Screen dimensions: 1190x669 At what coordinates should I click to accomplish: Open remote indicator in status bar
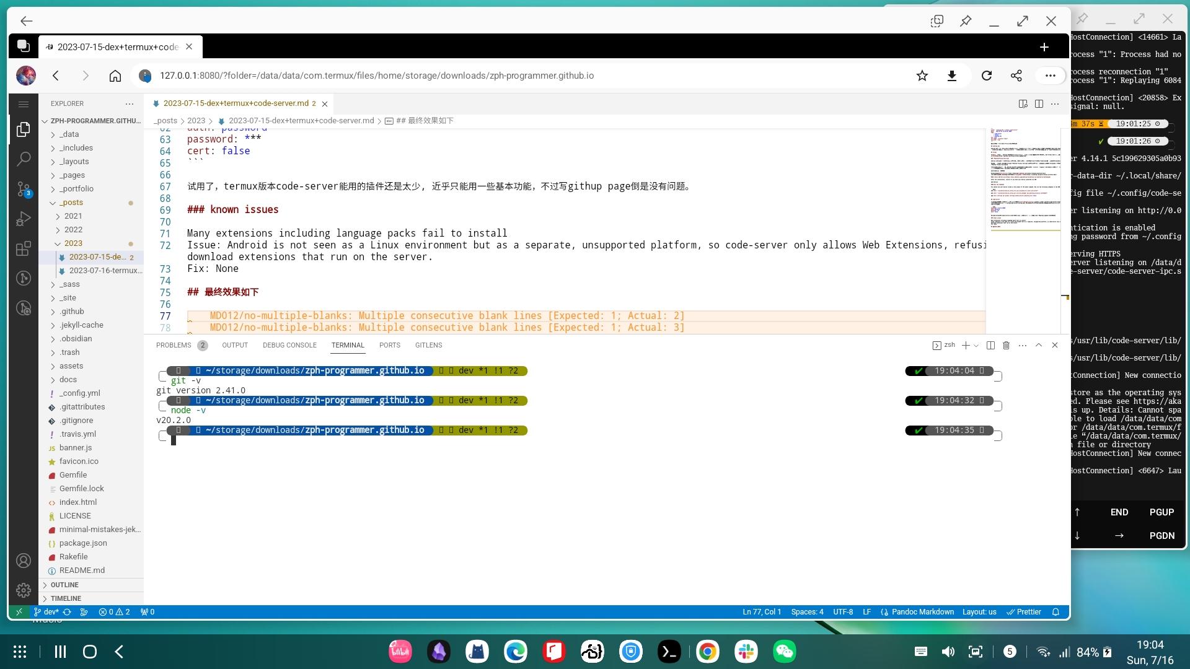click(x=19, y=612)
